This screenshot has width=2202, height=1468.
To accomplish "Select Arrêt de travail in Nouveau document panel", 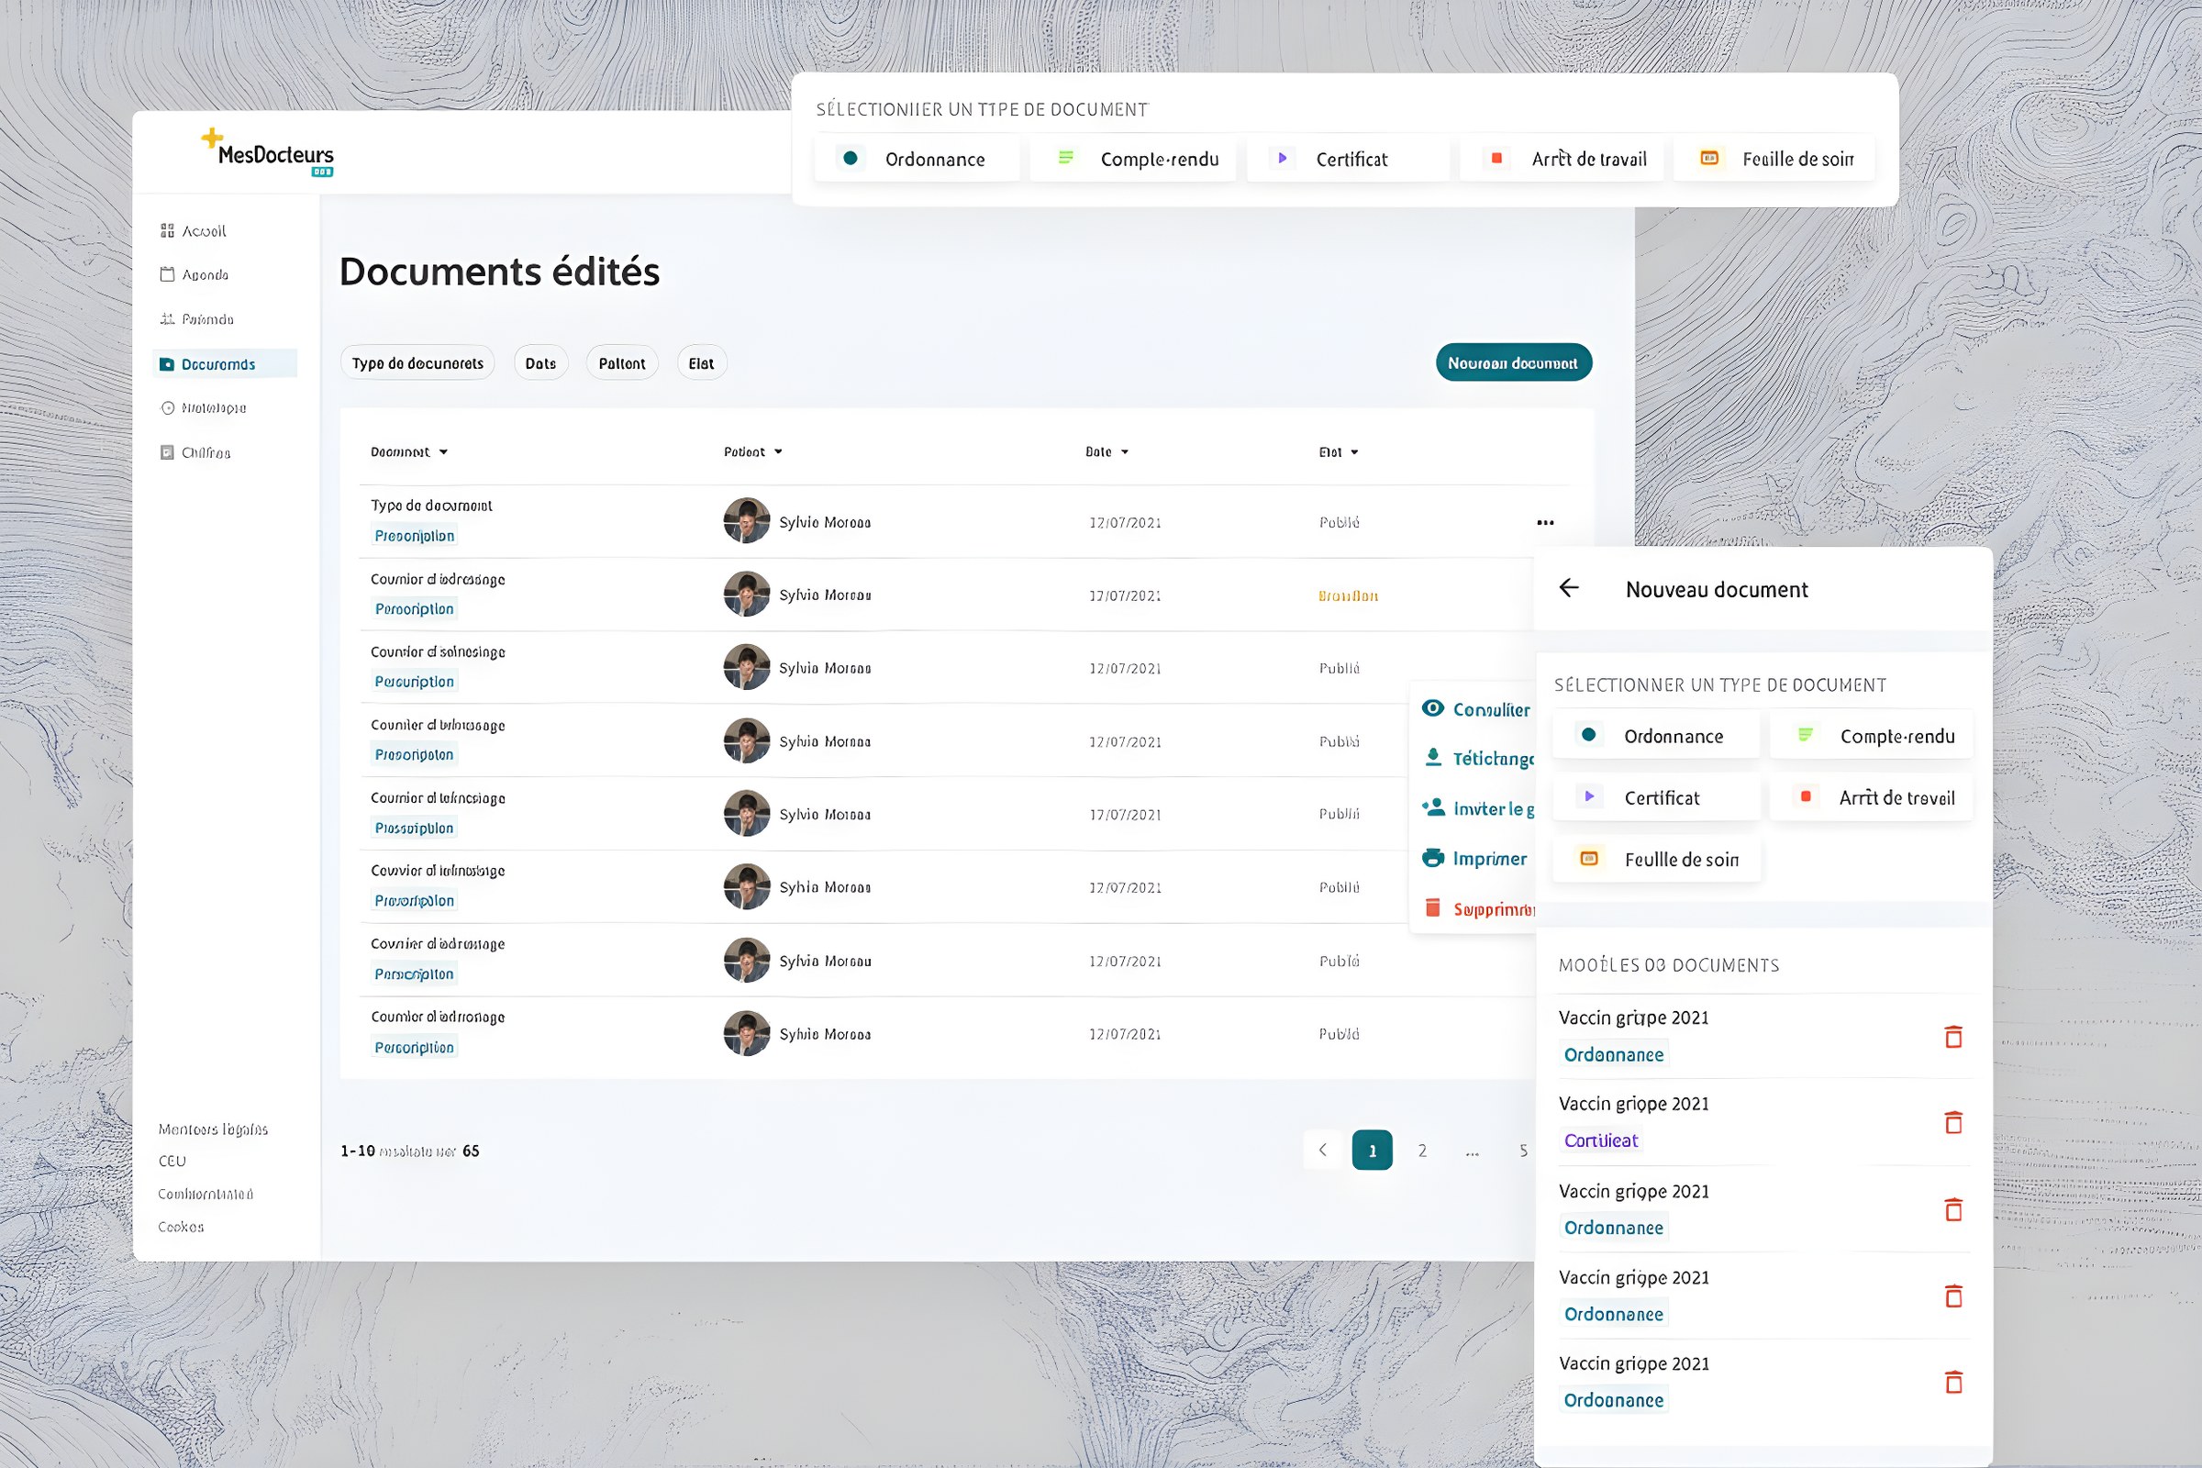I will tap(1872, 797).
